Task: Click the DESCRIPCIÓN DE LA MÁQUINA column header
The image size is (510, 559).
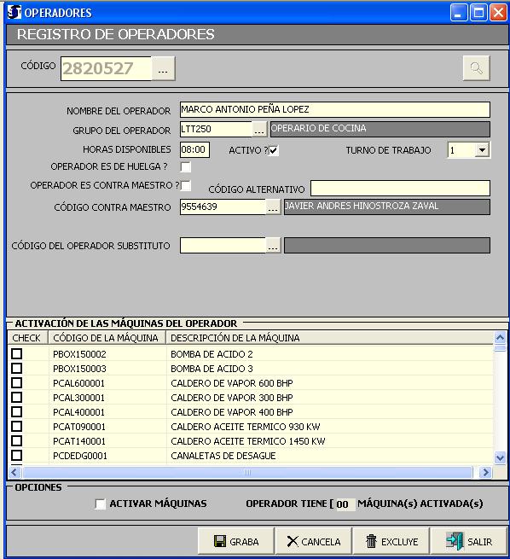Action: pyautogui.click(x=330, y=338)
